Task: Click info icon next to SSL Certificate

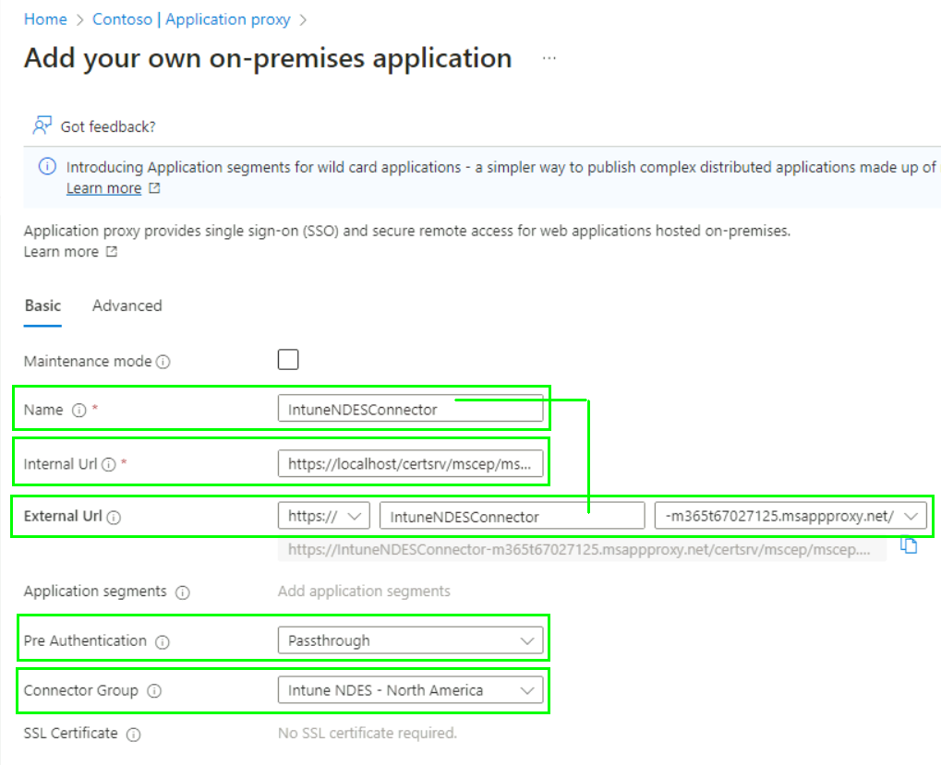Action: click(134, 735)
